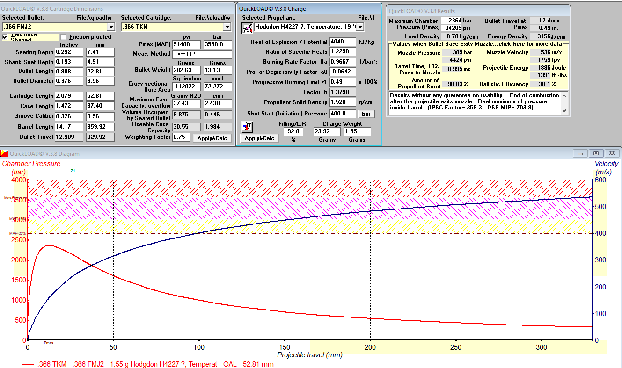
Task: Click the Amount of Propellant Burnt value 90.03
Action: [452, 84]
